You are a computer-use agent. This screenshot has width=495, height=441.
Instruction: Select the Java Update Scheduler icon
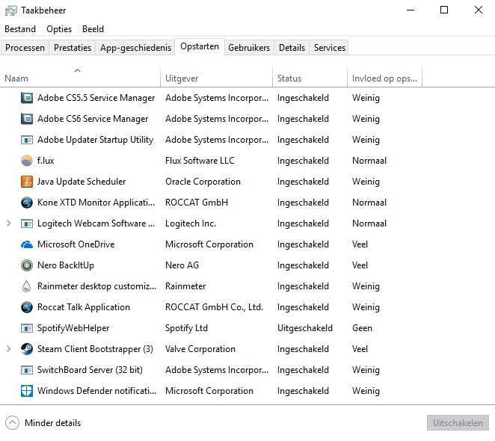pyautogui.click(x=27, y=182)
